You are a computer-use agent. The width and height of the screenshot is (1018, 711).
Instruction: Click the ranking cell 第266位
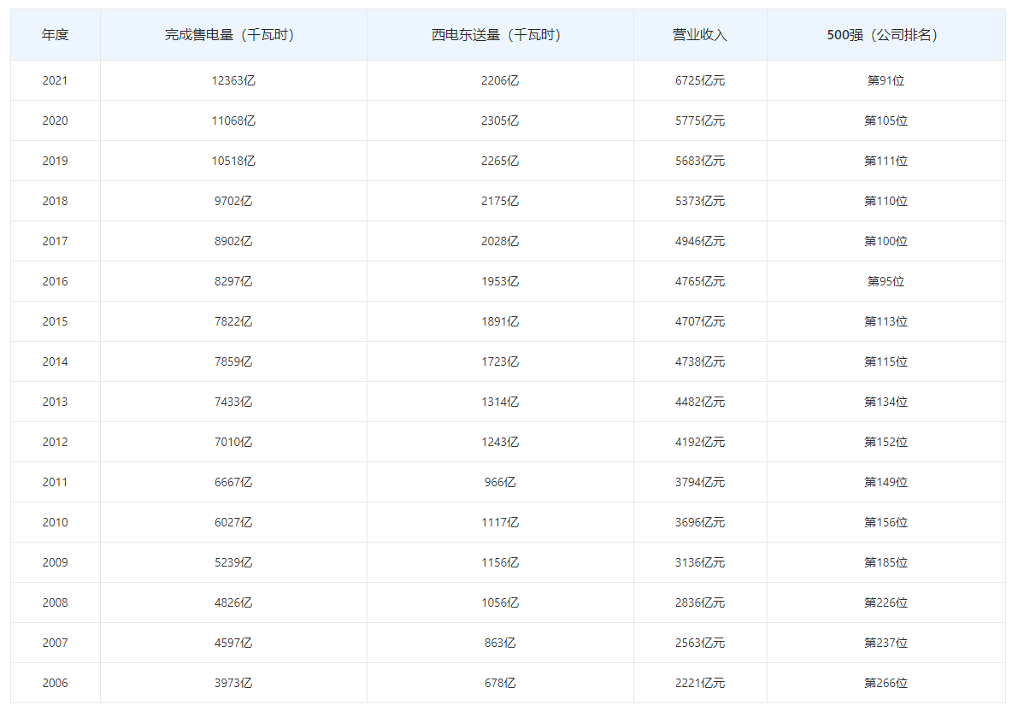(886, 685)
